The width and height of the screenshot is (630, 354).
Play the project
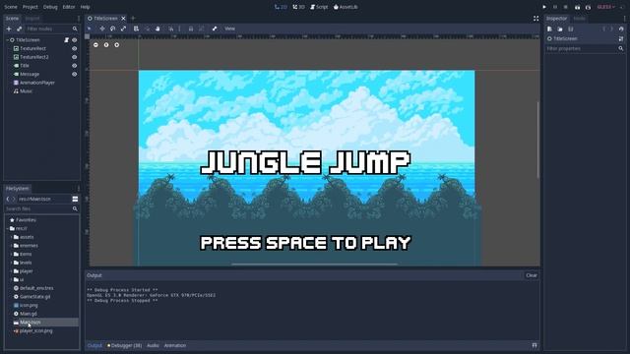point(544,7)
